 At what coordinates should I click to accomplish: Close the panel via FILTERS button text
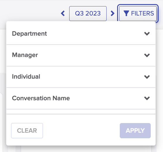coord(143,13)
